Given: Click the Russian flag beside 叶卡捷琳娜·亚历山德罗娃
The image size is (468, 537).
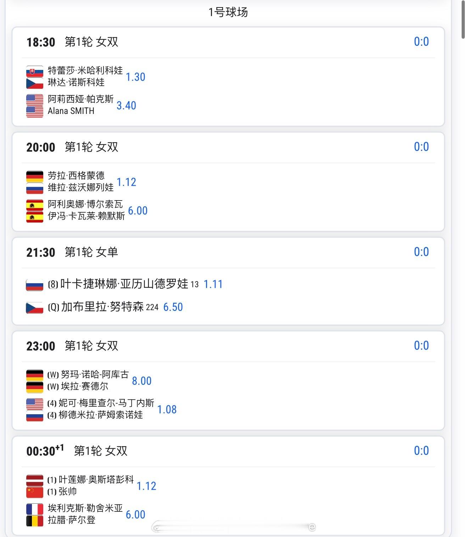Looking at the screenshot, I should pos(34,285).
